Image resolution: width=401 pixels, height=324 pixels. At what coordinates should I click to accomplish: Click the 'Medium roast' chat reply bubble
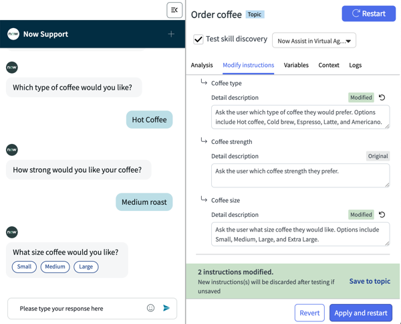(144, 202)
